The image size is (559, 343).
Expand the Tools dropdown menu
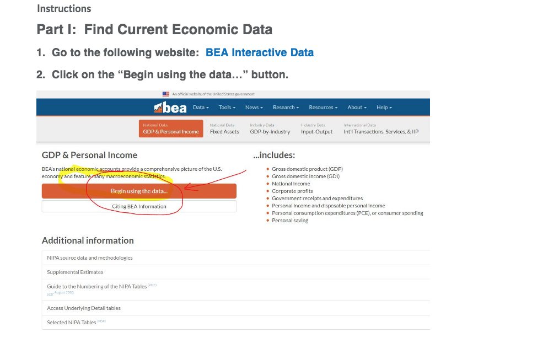point(227,108)
